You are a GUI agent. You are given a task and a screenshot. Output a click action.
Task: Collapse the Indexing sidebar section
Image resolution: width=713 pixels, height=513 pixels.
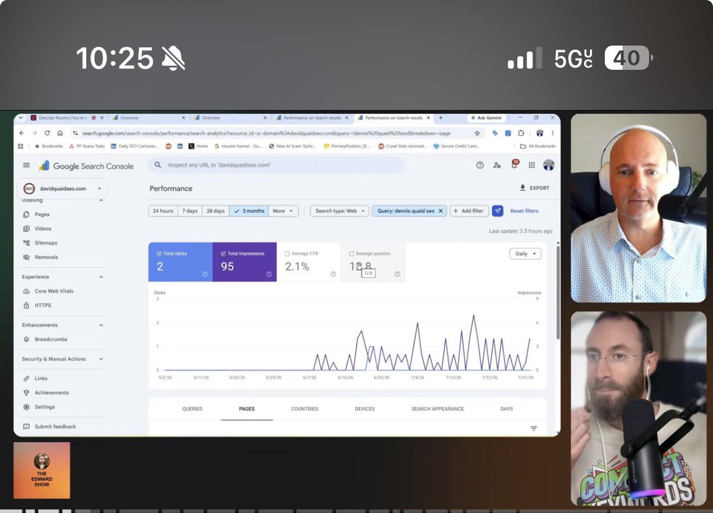pos(100,201)
